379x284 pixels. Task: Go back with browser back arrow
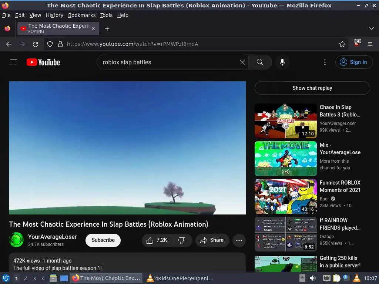[x=9, y=44]
